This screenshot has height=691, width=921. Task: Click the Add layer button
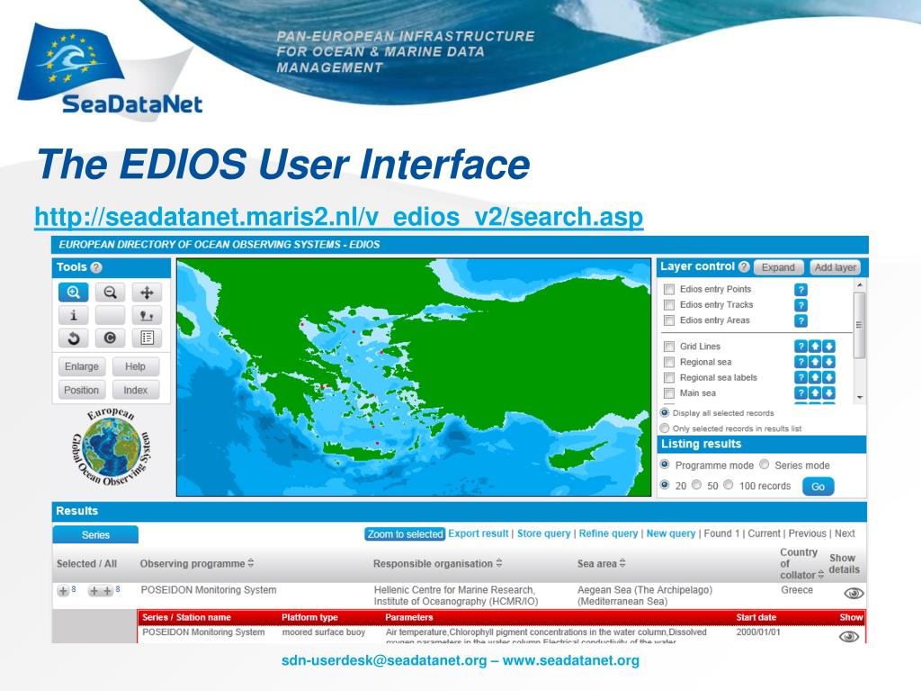[x=836, y=267]
